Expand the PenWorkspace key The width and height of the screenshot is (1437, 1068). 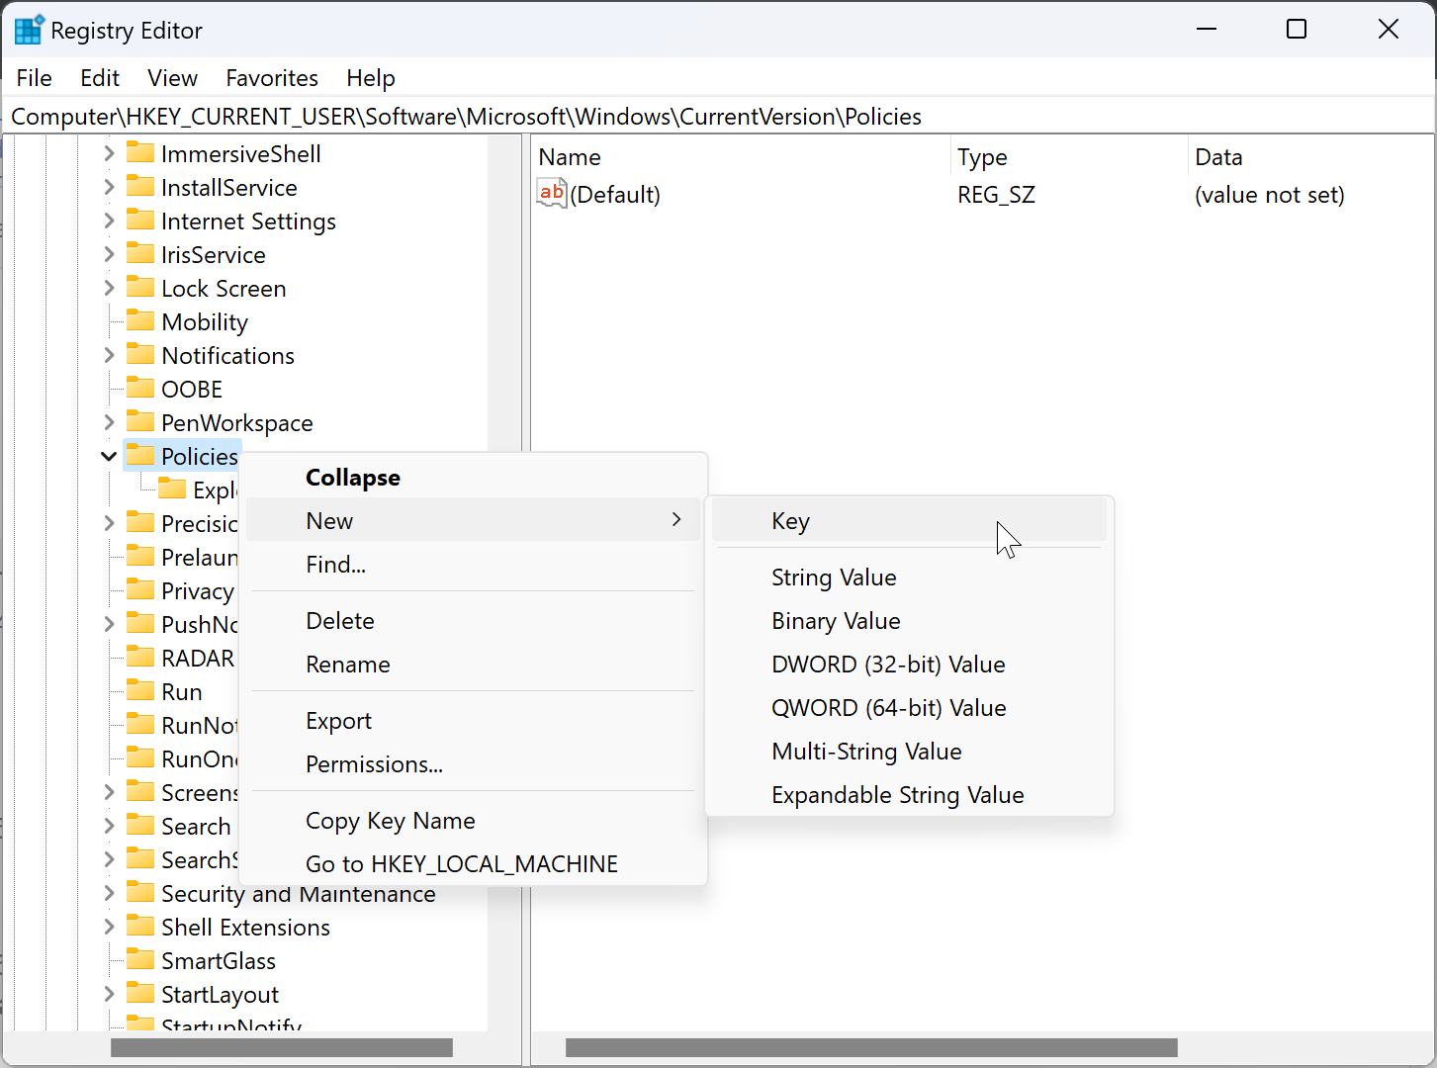coord(109,422)
